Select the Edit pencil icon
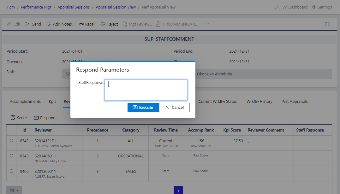Screen dimensions: 340x194 click(x=14, y=24)
